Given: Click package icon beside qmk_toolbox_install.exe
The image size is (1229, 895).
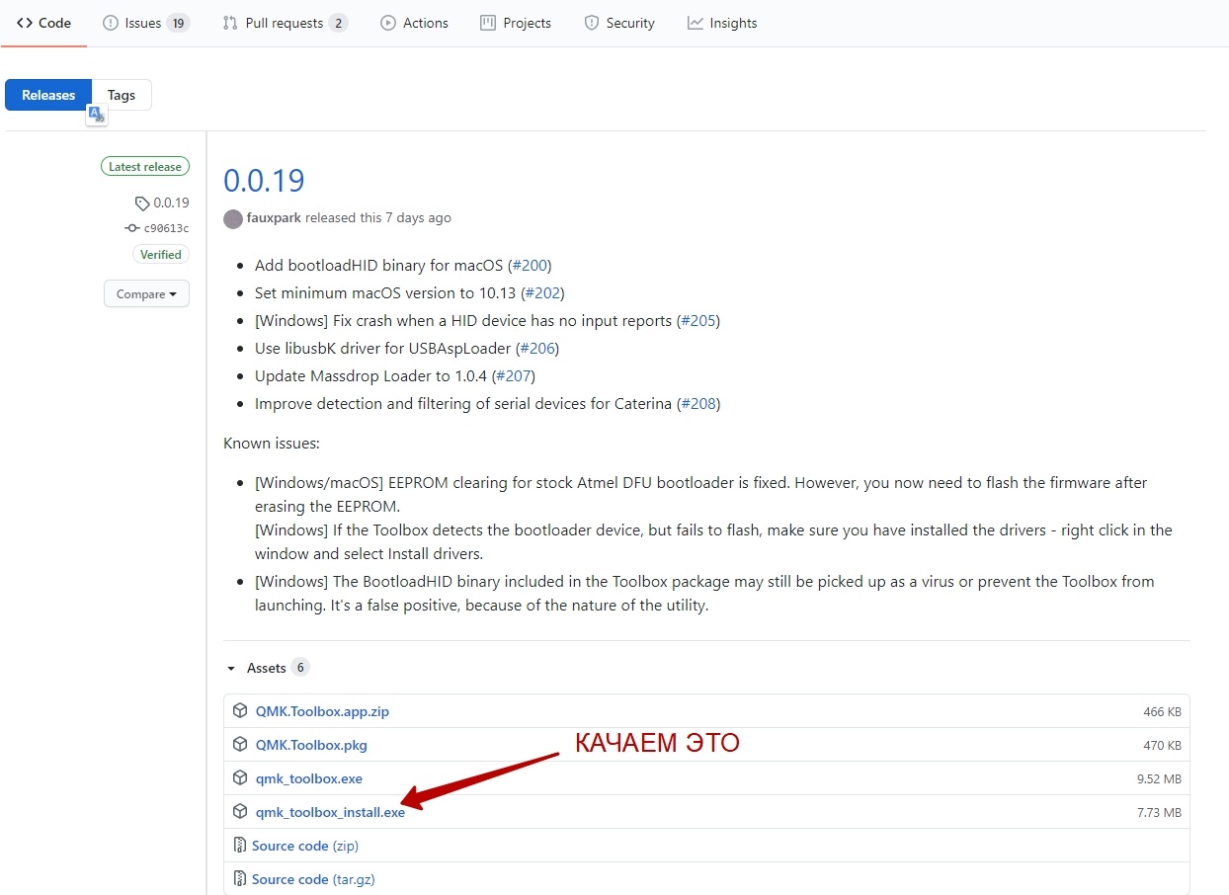Looking at the screenshot, I should pyautogui.click(x=240, y=812).
